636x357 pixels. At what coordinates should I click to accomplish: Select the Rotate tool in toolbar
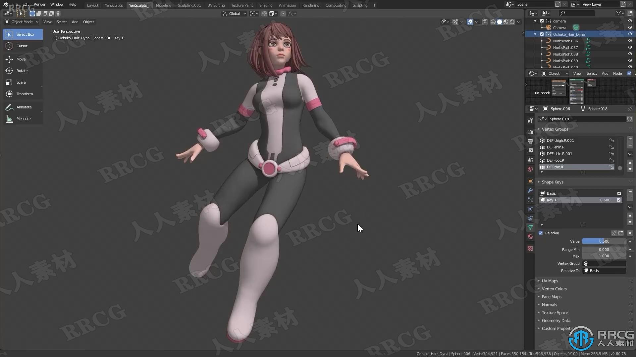(x=22, y=71)
